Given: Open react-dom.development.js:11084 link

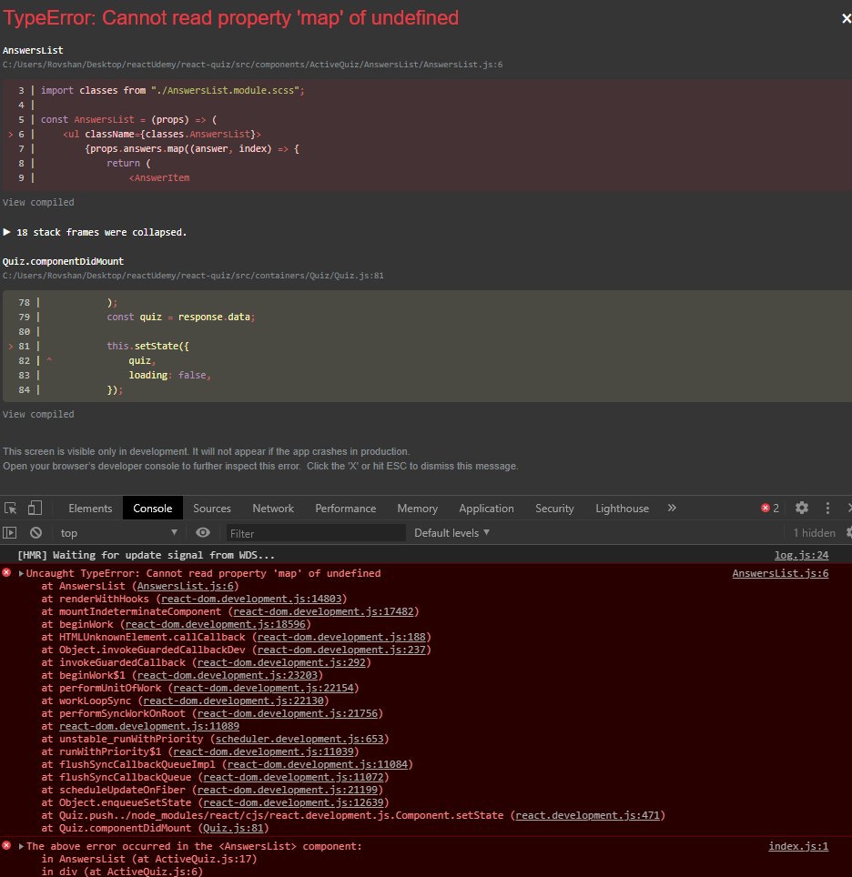Looking at the screenshot, I should [x=318, y=764].
